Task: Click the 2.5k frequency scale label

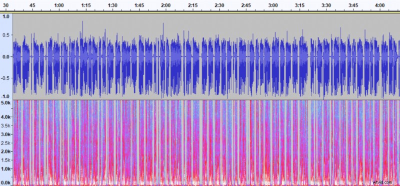Action: (x=5, y=143)
